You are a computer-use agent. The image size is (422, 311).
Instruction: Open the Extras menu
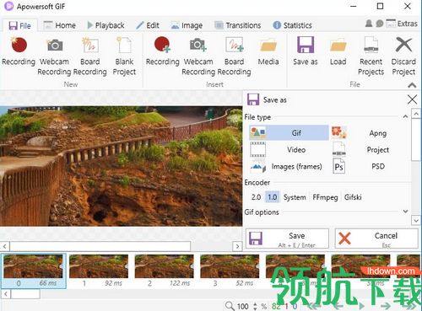[x=402, y=24]
